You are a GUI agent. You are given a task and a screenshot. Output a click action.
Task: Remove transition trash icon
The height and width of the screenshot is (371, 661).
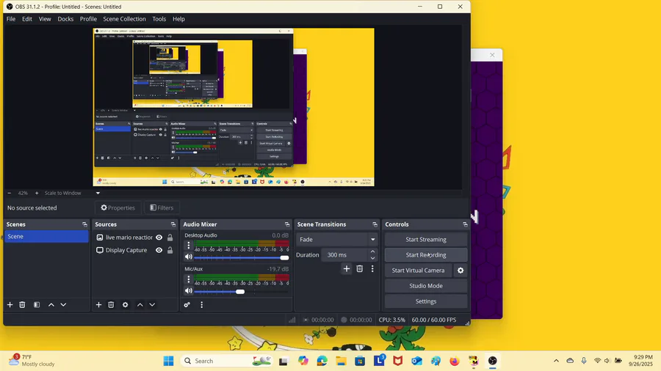coord(360,268)
